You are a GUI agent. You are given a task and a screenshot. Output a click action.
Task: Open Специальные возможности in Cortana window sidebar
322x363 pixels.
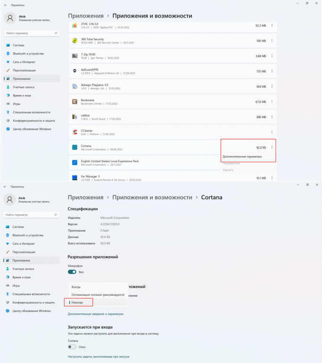(x=32, y=294)
